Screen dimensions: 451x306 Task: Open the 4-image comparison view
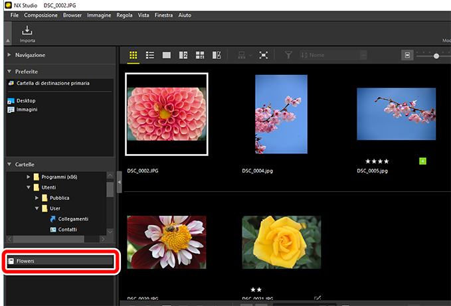(200, 55)
